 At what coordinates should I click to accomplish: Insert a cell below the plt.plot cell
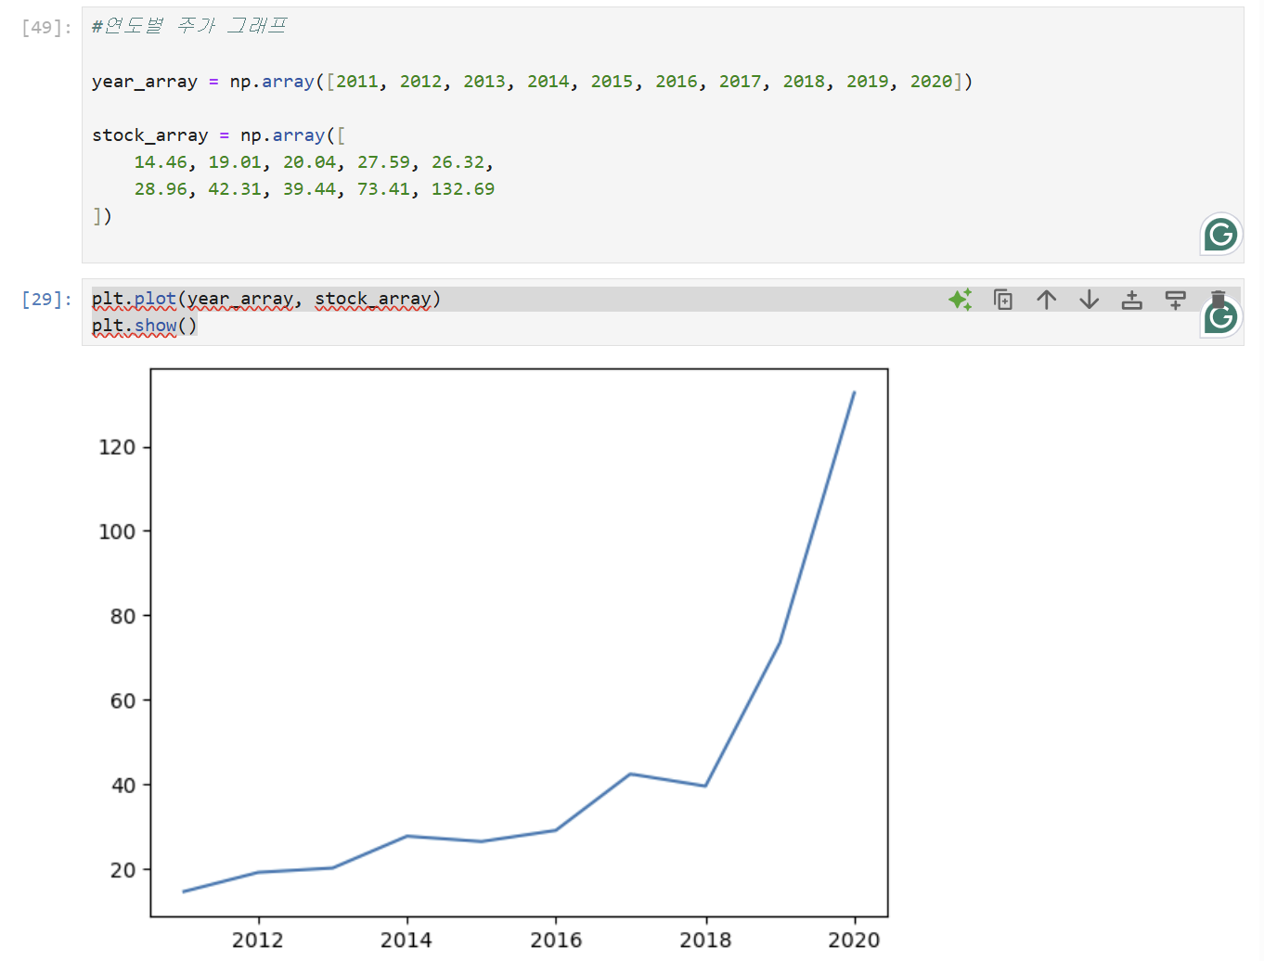(1175, 300)
